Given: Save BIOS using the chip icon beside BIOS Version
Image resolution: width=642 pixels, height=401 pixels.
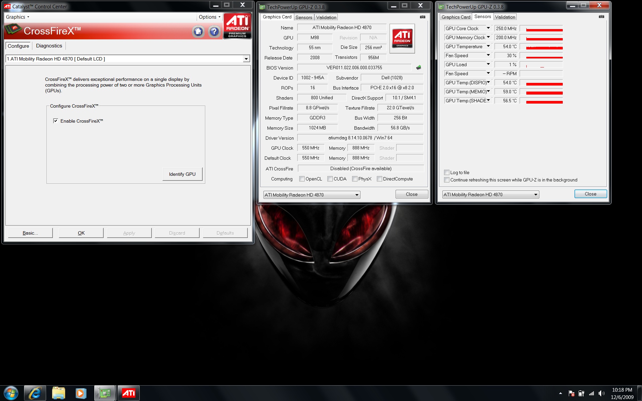Looking at the screenshot, I should pyautogui.click(x=419, y=68).
